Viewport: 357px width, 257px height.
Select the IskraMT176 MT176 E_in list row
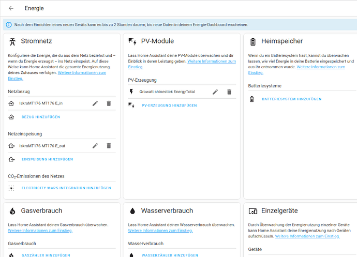(47, 103)
